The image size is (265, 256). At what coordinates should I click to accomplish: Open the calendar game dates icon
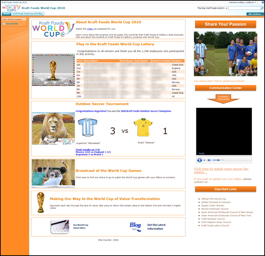[x=60, y=226]
